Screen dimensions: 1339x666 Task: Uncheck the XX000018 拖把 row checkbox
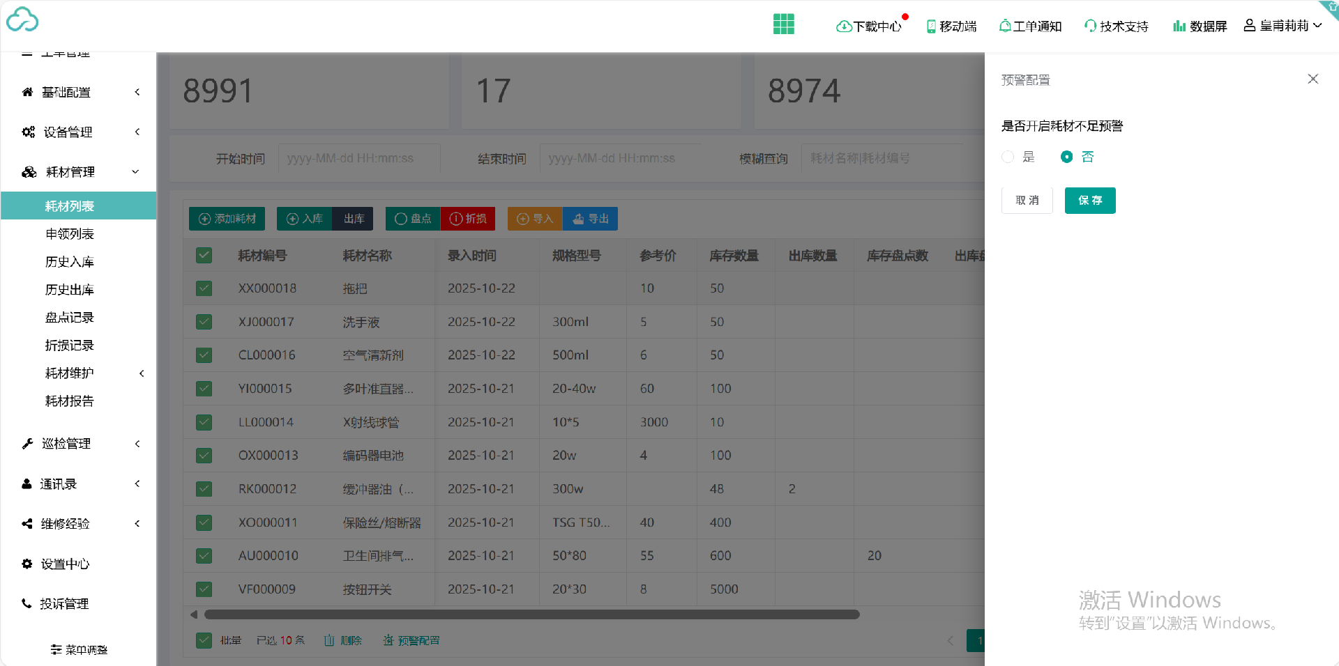(204, 288)
